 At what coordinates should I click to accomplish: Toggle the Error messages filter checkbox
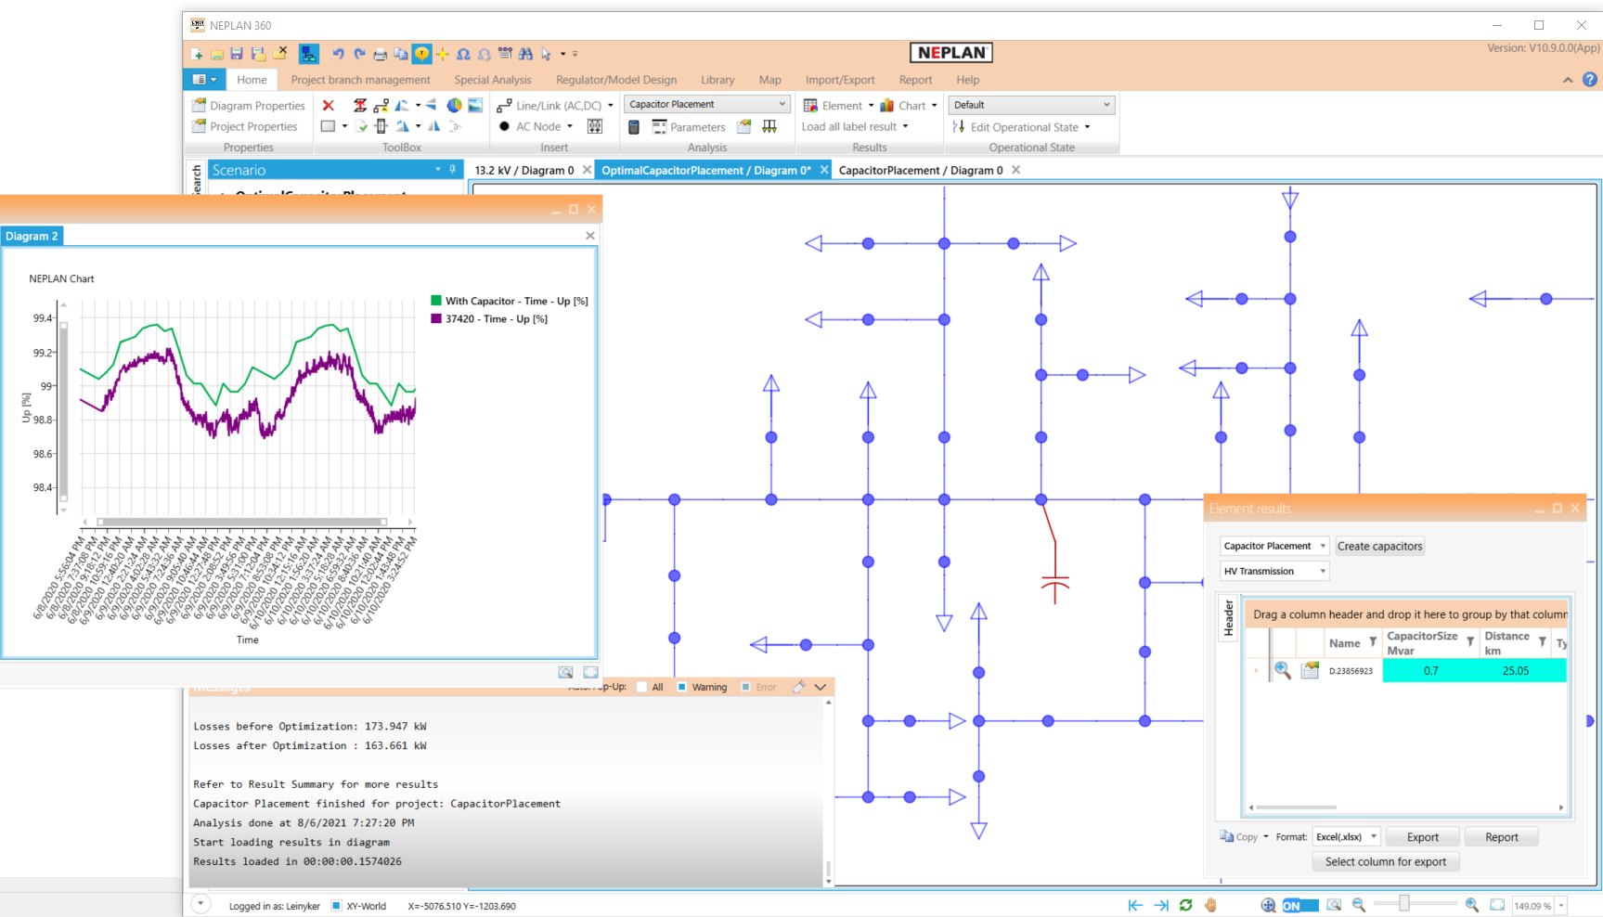coord(745,687)
